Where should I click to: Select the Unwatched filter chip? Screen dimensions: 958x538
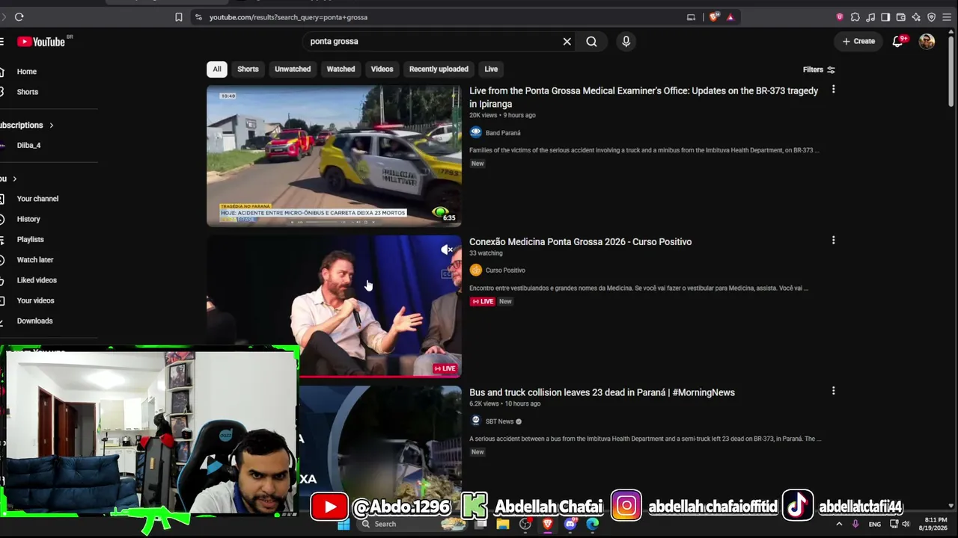tap(293, 69)
